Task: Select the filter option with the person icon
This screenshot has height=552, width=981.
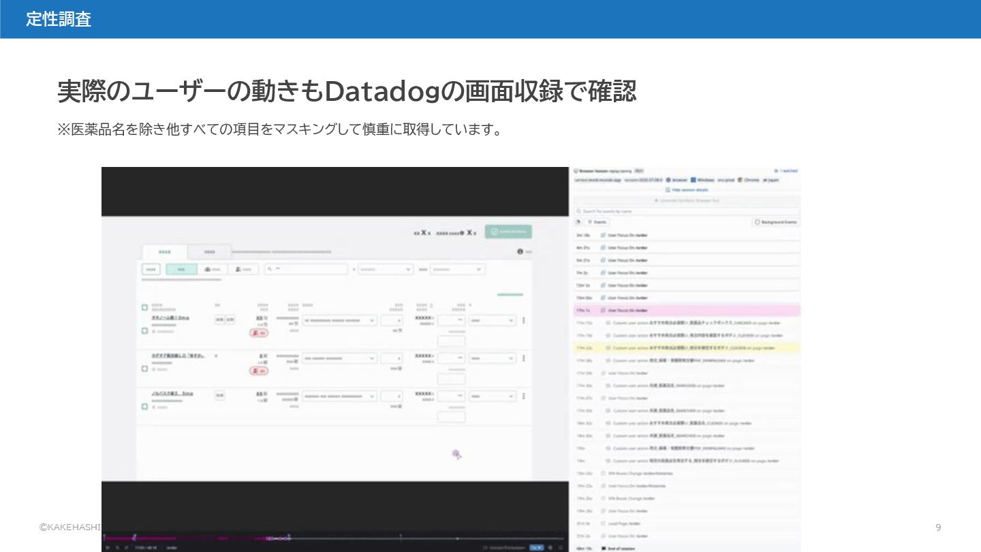Action: tap(243, 269)
